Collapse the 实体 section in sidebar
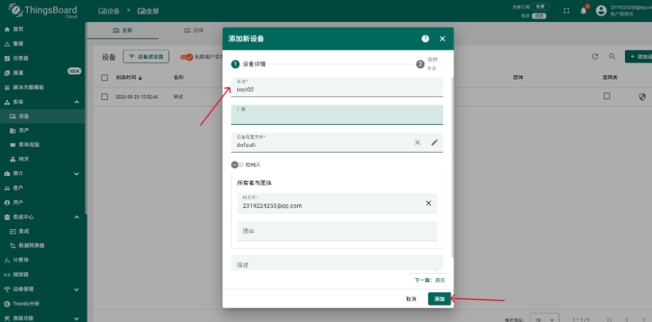This screenshot has width=652, height=322. pos(77,102)
